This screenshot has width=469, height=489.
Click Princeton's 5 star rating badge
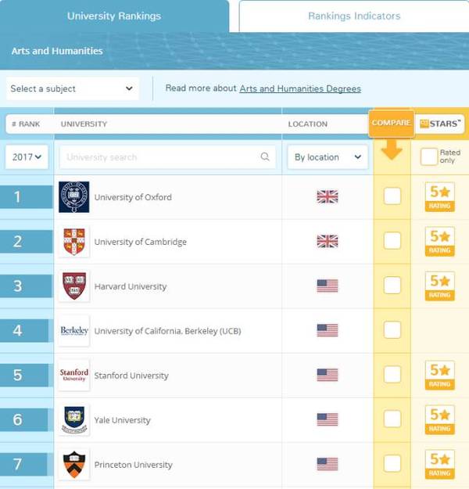click(x=440, y=465)
